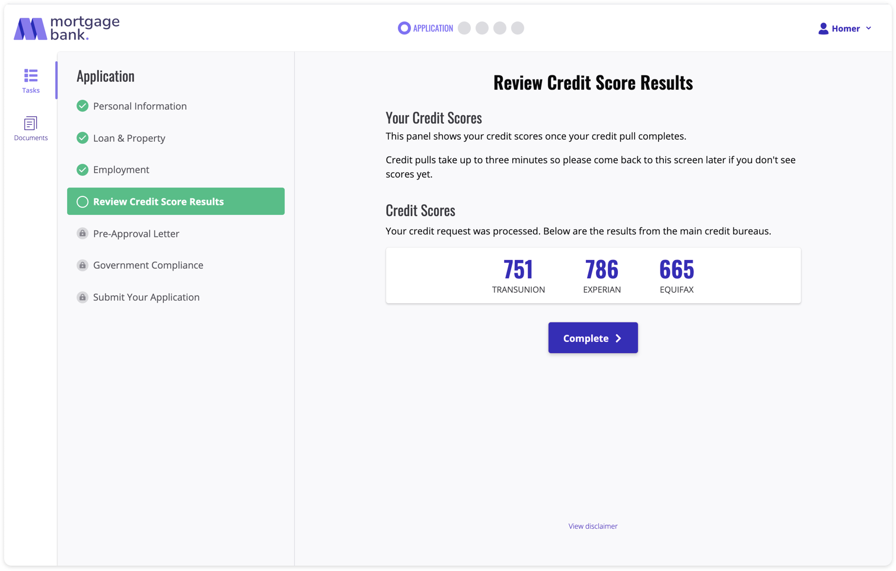Click the EXPERIAN bureau label
Image resolution: width=896 pixels, height=571 pixels.
(x=602, y=290)
